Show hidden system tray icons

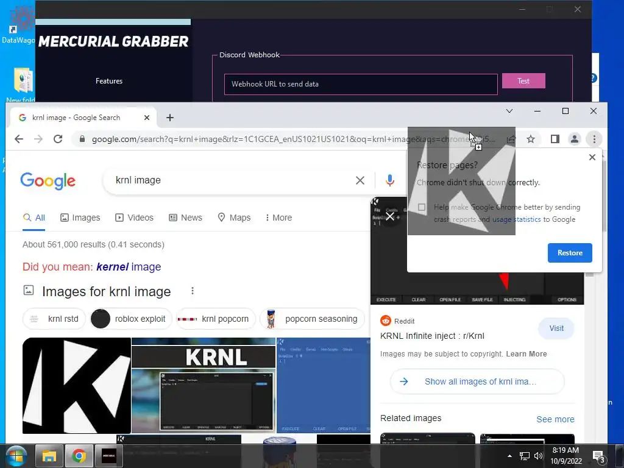click(509, 456)
